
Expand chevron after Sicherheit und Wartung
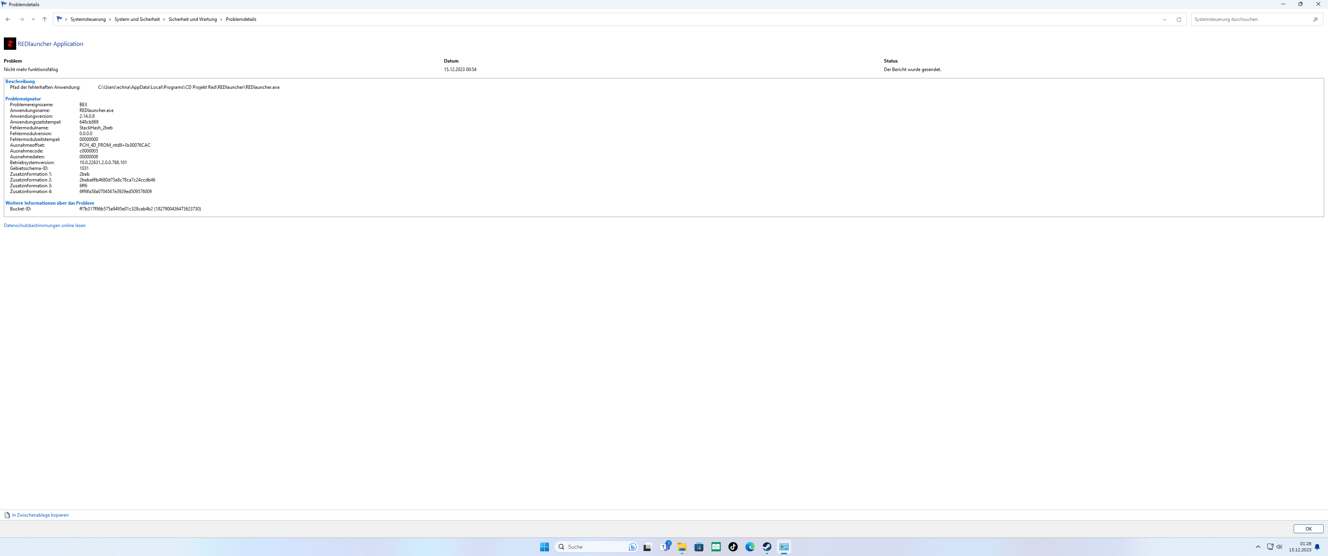click(x=221, y=20)
